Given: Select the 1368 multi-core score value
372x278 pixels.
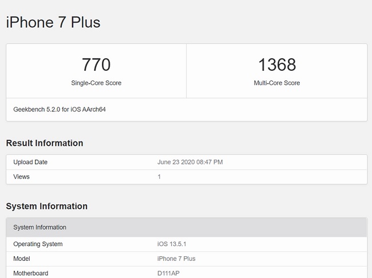Looking at the screenshot, I should (277, 65).
